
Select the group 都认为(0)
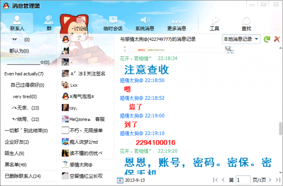click(19, 51)
